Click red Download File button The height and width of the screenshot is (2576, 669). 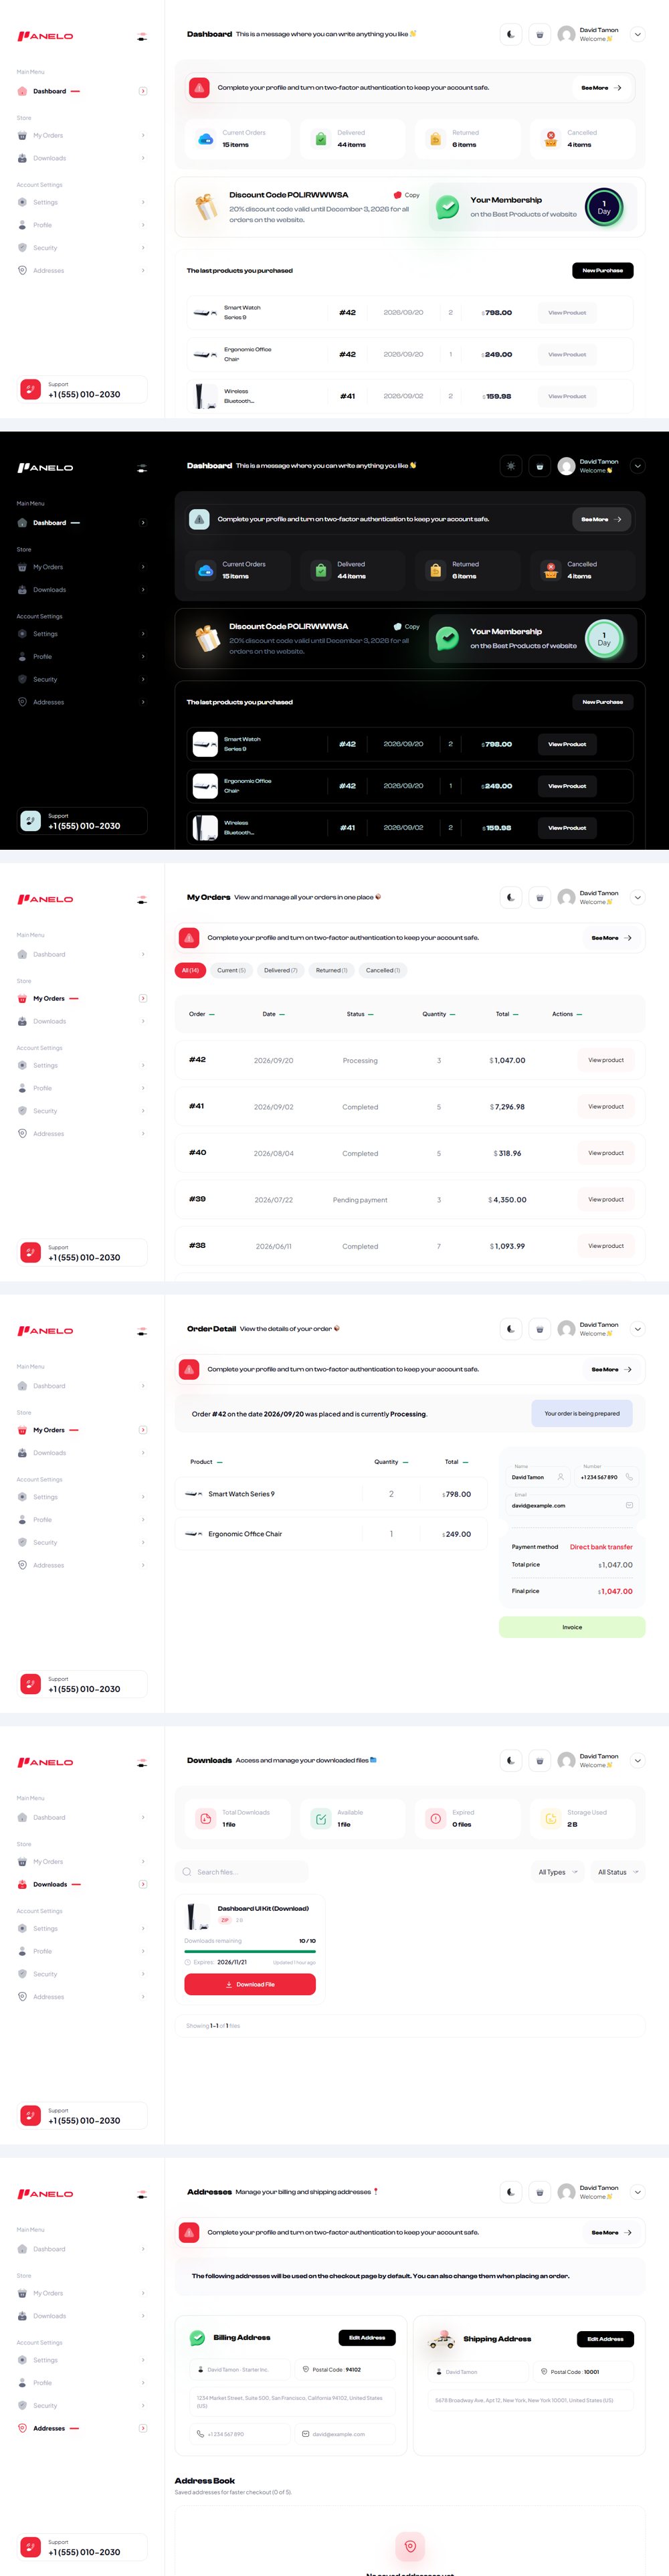[250, 1985]
